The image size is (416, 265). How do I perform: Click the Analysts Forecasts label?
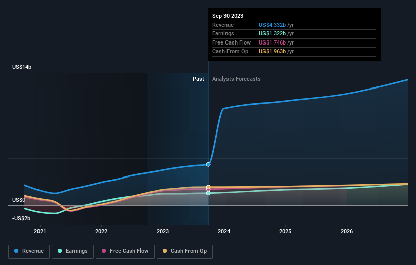coord(237,79)
